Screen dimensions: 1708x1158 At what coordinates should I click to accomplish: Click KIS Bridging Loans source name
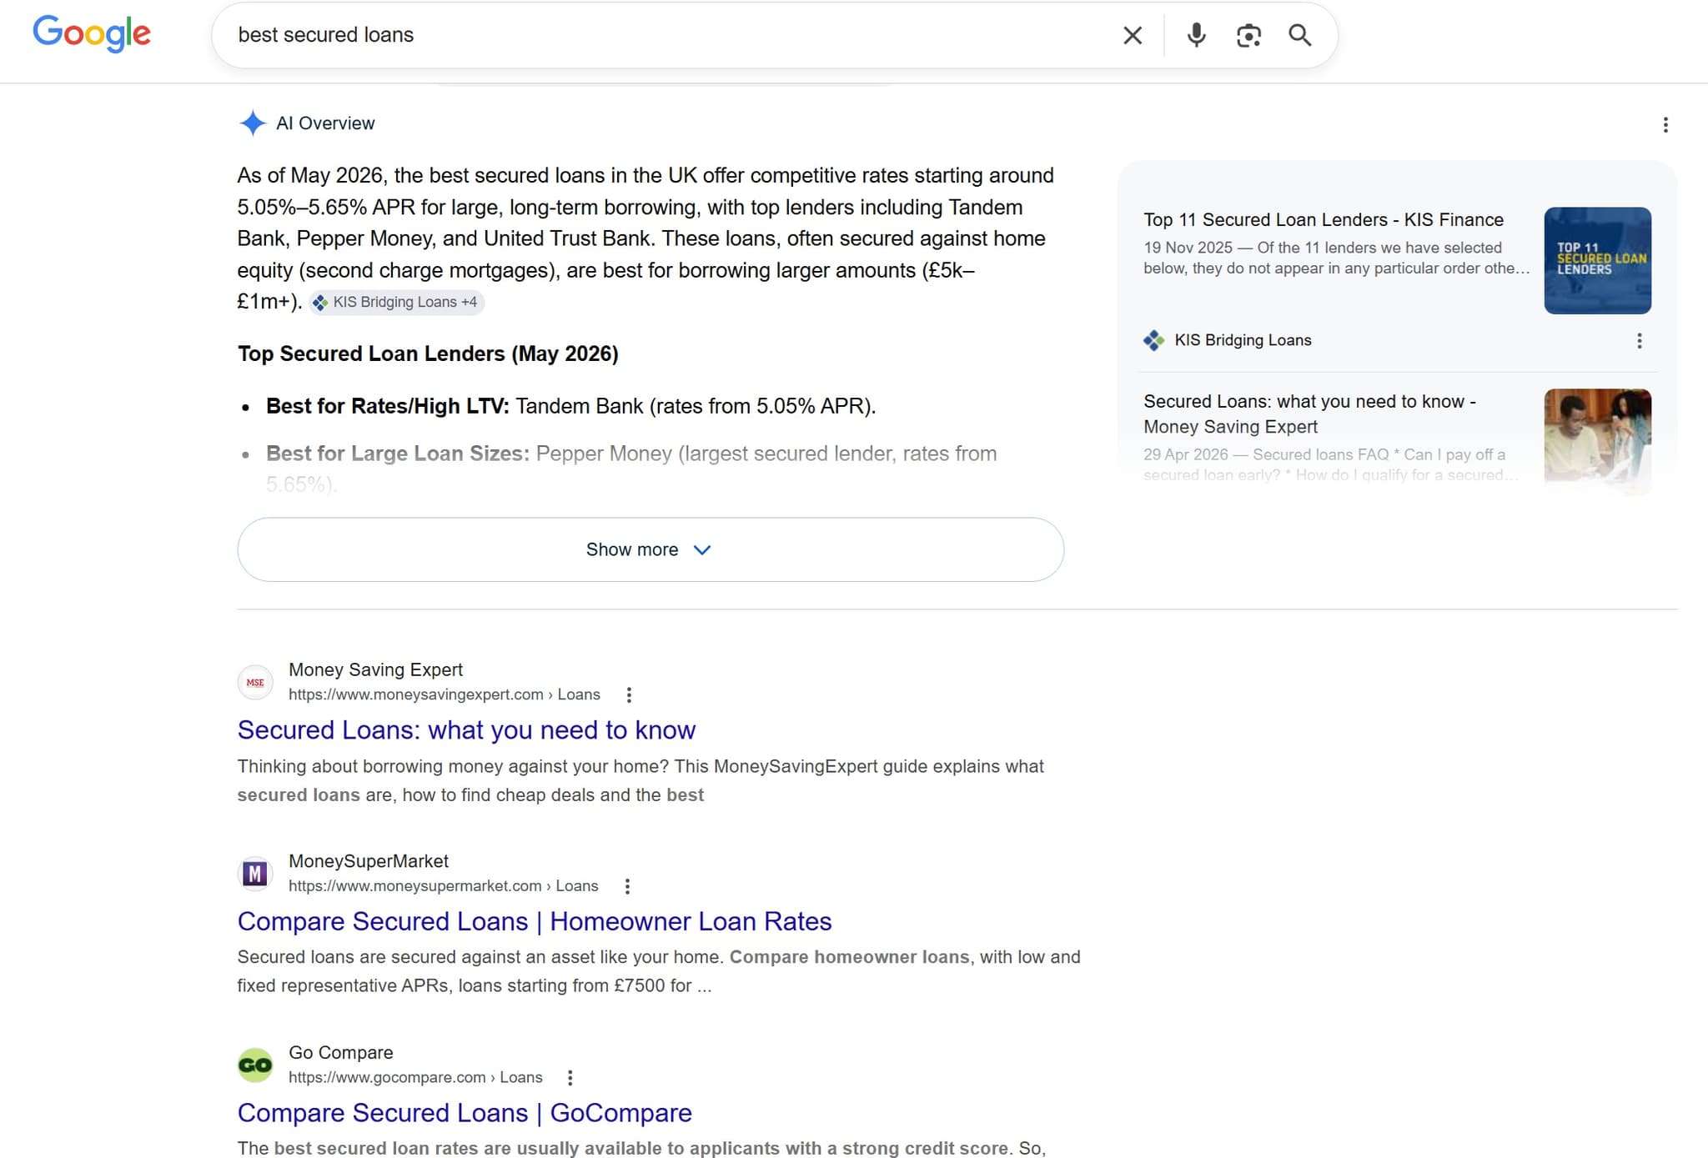coord(1243,340)
